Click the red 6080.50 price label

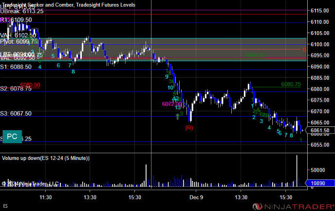click(30, 85)
